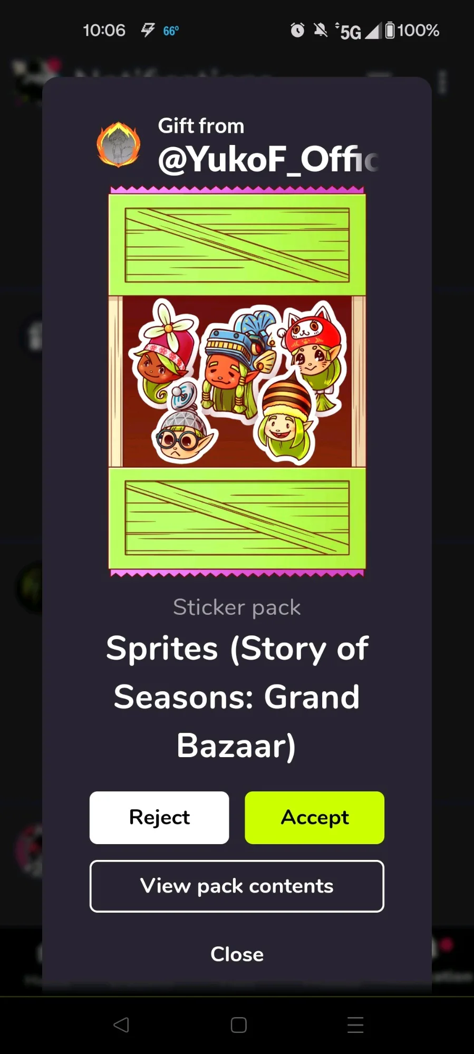
Task: Tap the Android recent apps icon
Action: pos(355,1024)
